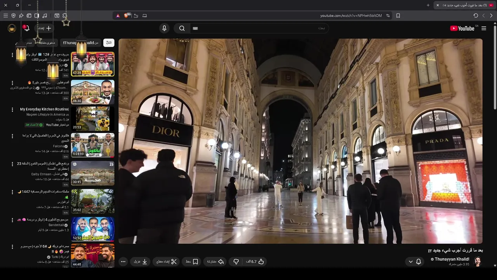The image size is (497, 280).
Task: Open Thunayyan Khalid channel name link
Action: pos(452,259)
